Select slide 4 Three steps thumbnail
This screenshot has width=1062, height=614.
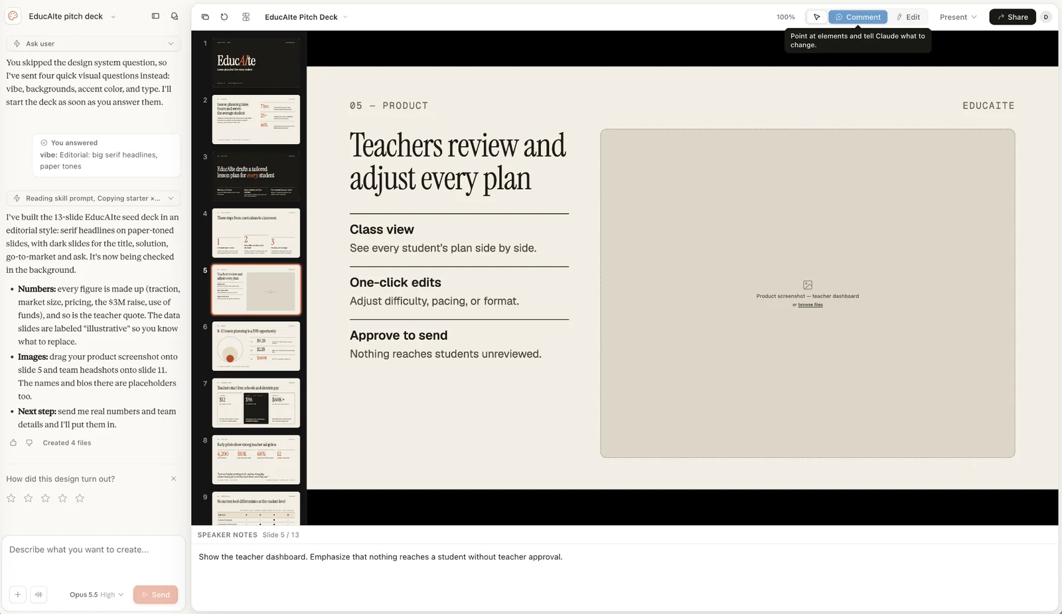click(x=256, y=233)
